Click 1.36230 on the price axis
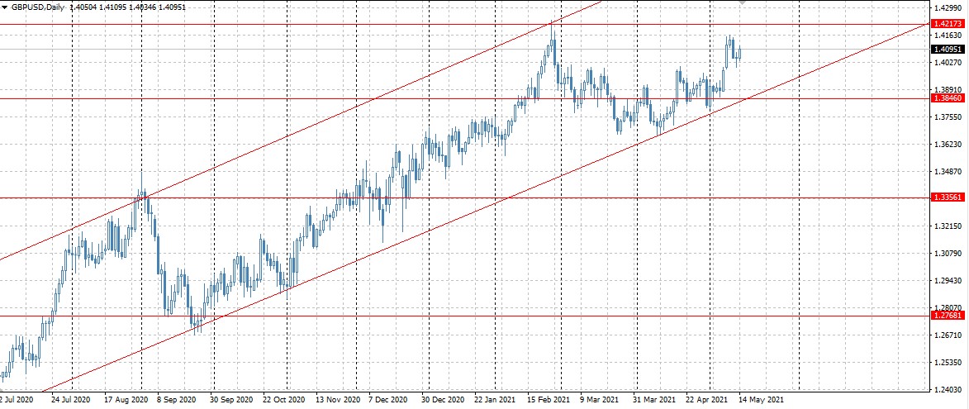The width and height of the screenshot is (969, 409). click(948, 145)
